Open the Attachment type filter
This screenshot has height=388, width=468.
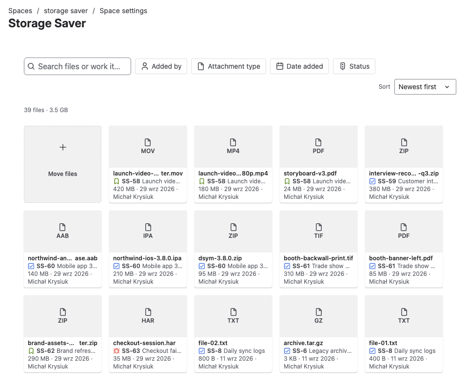pyautogui.click(x=229, y=66)
